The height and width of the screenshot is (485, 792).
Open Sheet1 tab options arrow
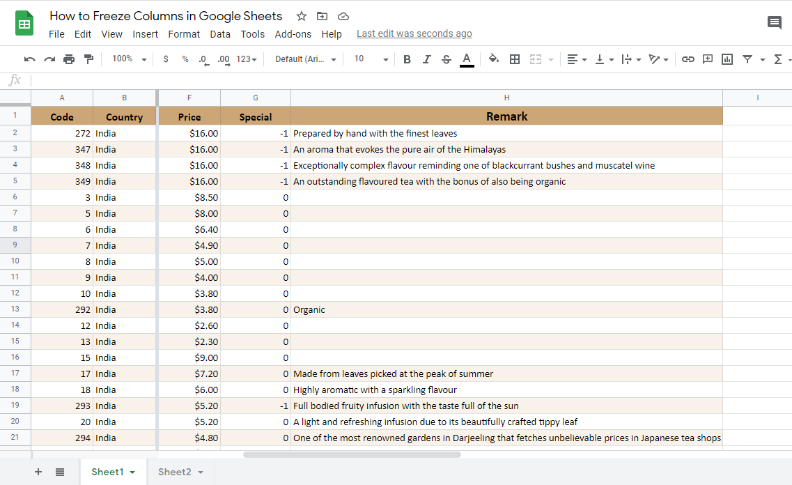[132, 472]
